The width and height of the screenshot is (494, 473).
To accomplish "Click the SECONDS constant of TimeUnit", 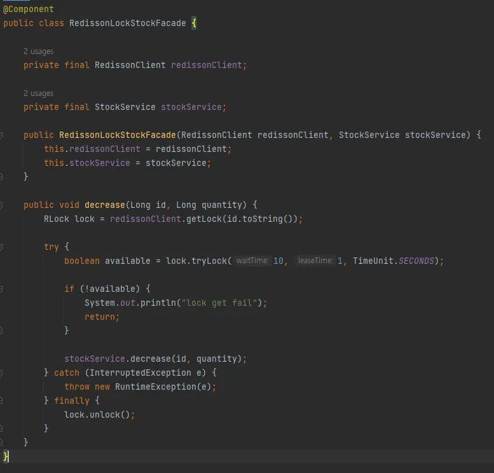I will 416,261.
